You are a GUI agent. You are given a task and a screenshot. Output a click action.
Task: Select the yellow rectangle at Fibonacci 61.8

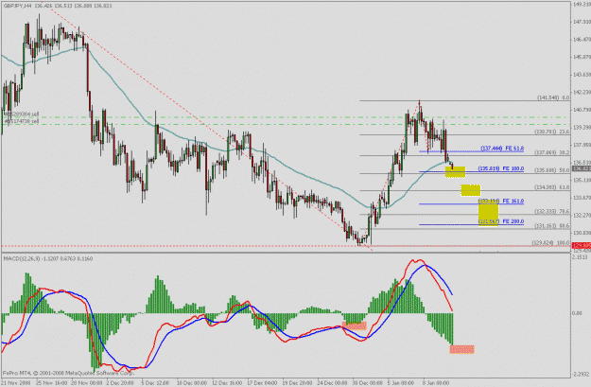tap(470, 190)
